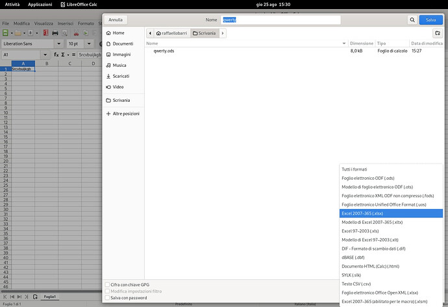Click the search magnifier icon in save dialog
The image size is (448, 307).
[412, 19]
